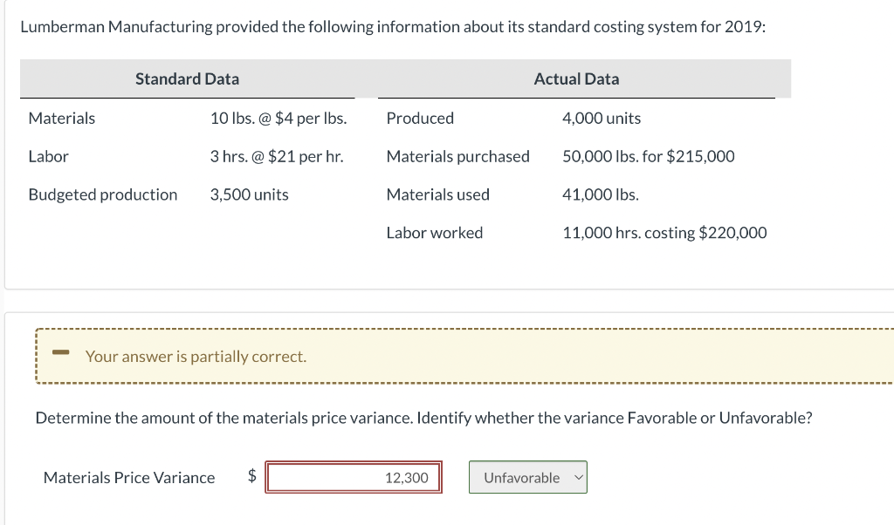The height and width of the screenshot is (525, 894).
Task: Click the 'Standard Data' column header
Action: pyautogui.click(x=187, y=78)
